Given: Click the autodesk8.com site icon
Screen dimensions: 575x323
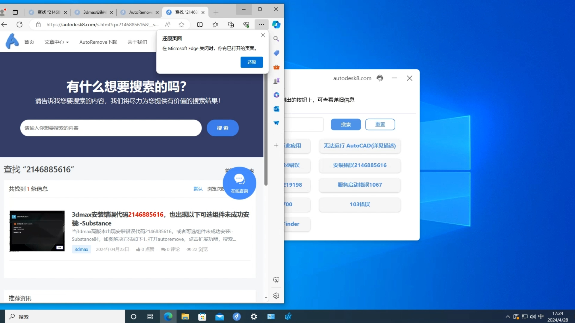Looking at the screenshot, I should click(379, 78).
